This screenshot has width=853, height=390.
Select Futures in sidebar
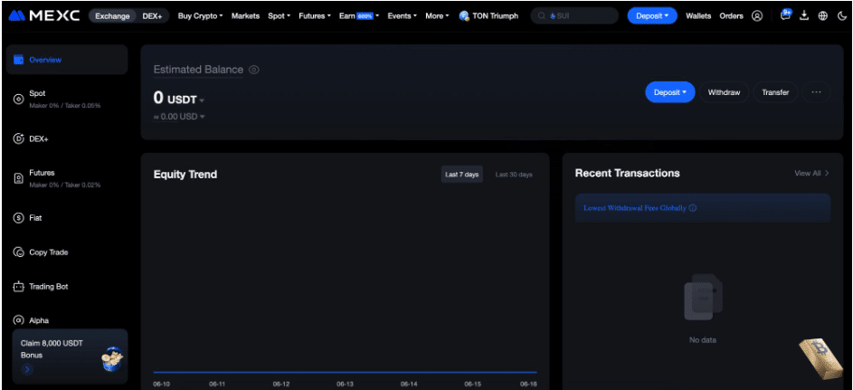click(67, 178)
